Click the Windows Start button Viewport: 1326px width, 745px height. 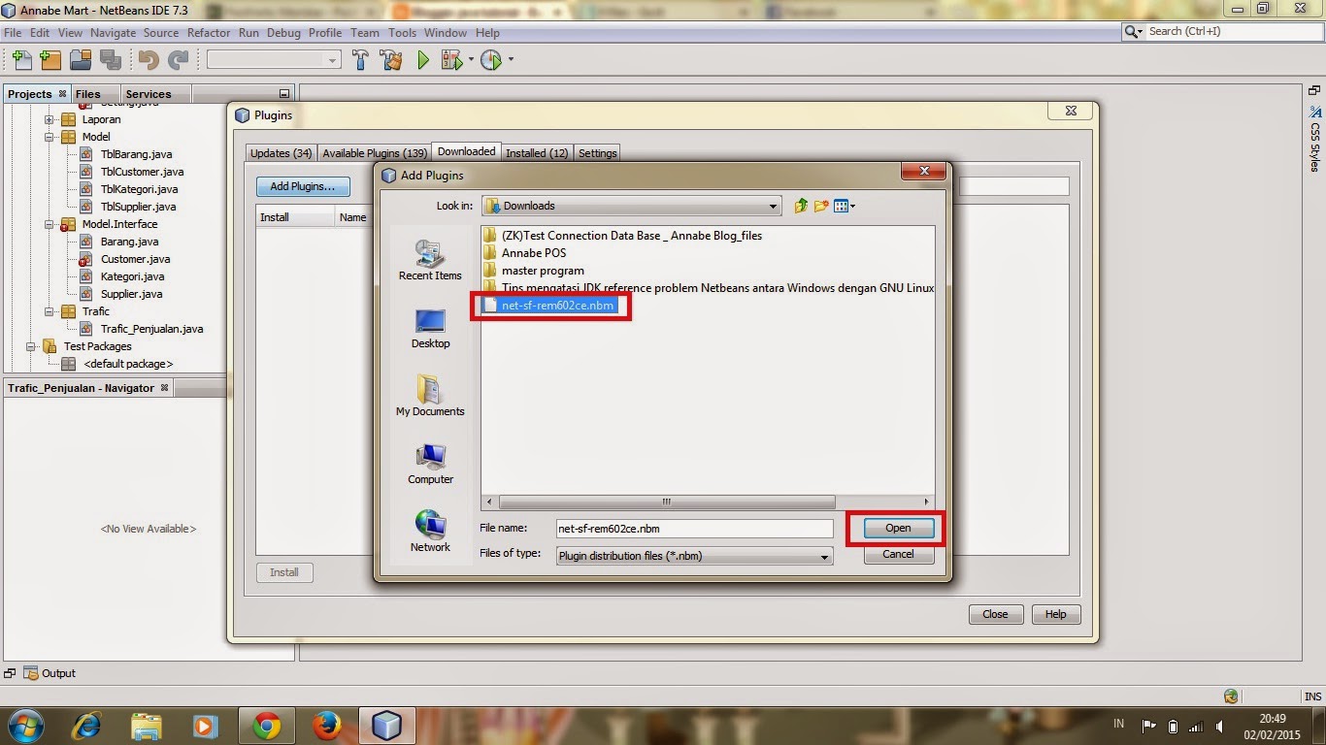(x=25, y=725)
